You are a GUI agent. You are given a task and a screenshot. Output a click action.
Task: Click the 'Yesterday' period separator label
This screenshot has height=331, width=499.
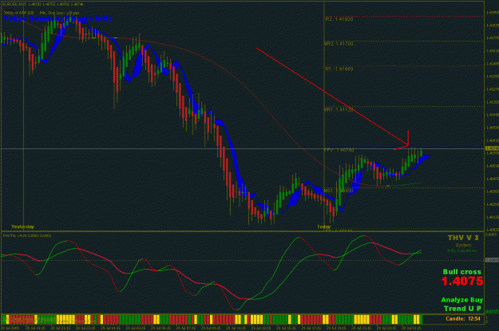[22, 227]
